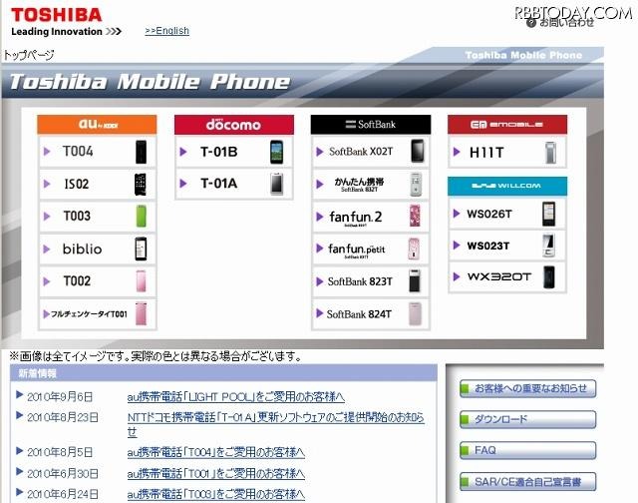
Task: Open the T-01B model link
Action: (x=219, y=152)
